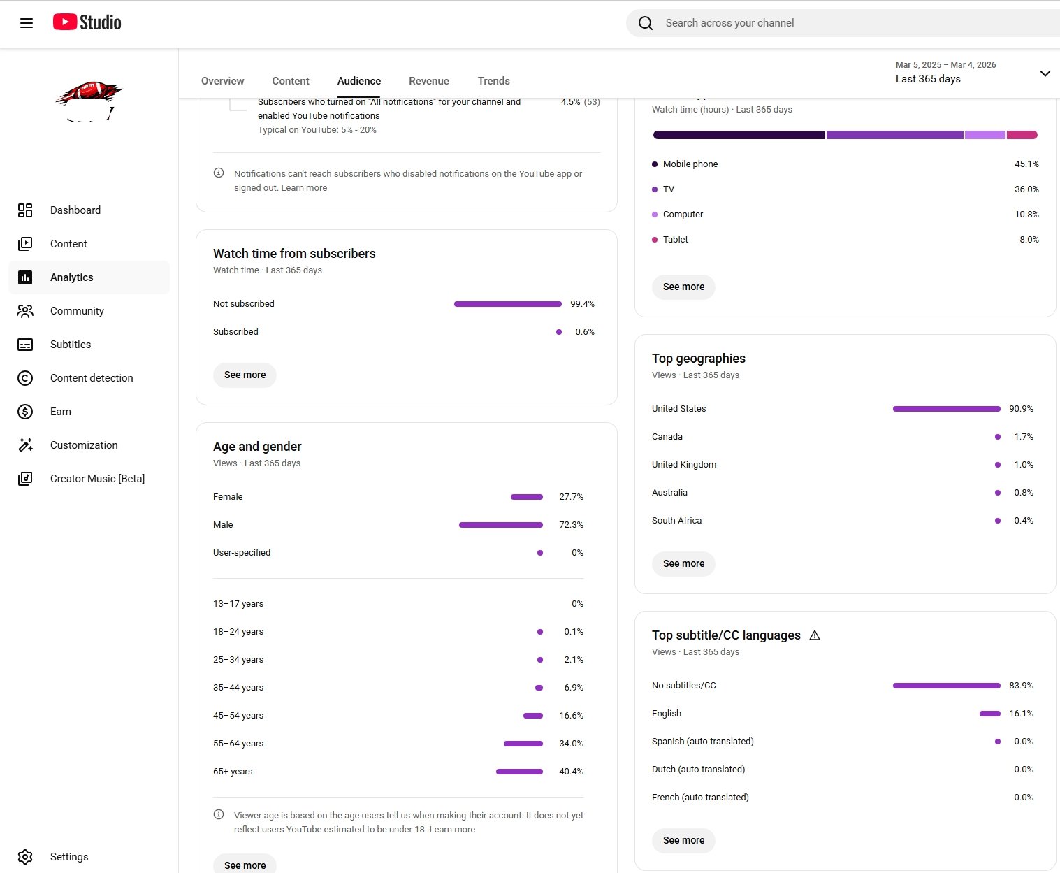Click the Search across your channel field
The height and width of the screenshot is (873, 1060).
point(838,23)
